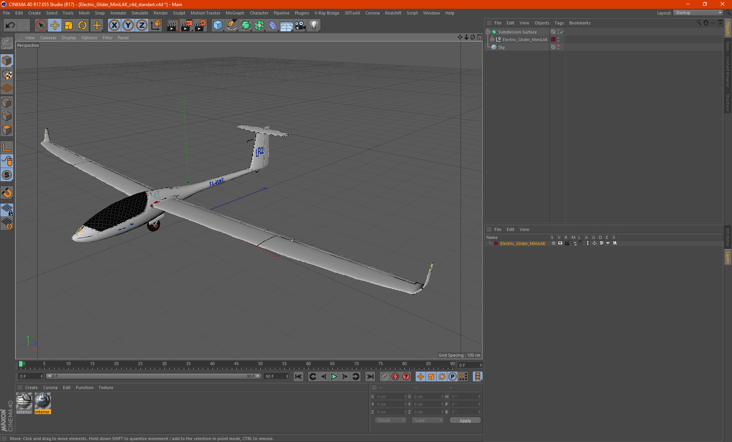
Task: Toggle viewport maximize icon
Action: pos(479,37)
